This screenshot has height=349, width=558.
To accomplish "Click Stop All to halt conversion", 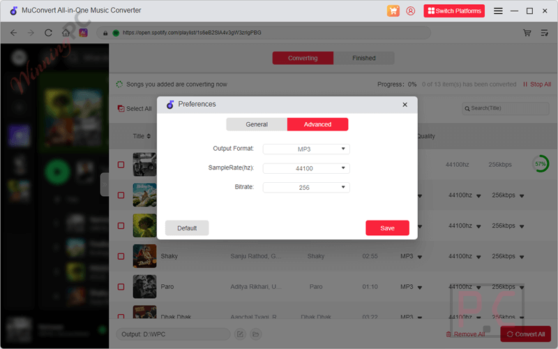I will click(537, 84).
